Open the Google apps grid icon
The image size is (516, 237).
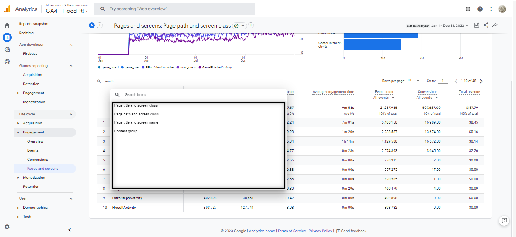tap(468, 9)
